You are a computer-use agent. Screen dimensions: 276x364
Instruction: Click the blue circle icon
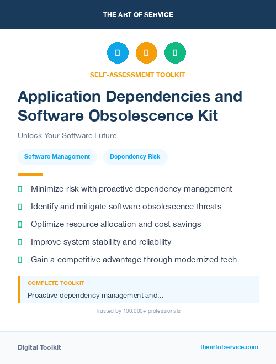pyautogui.click(x=118, y=52)
